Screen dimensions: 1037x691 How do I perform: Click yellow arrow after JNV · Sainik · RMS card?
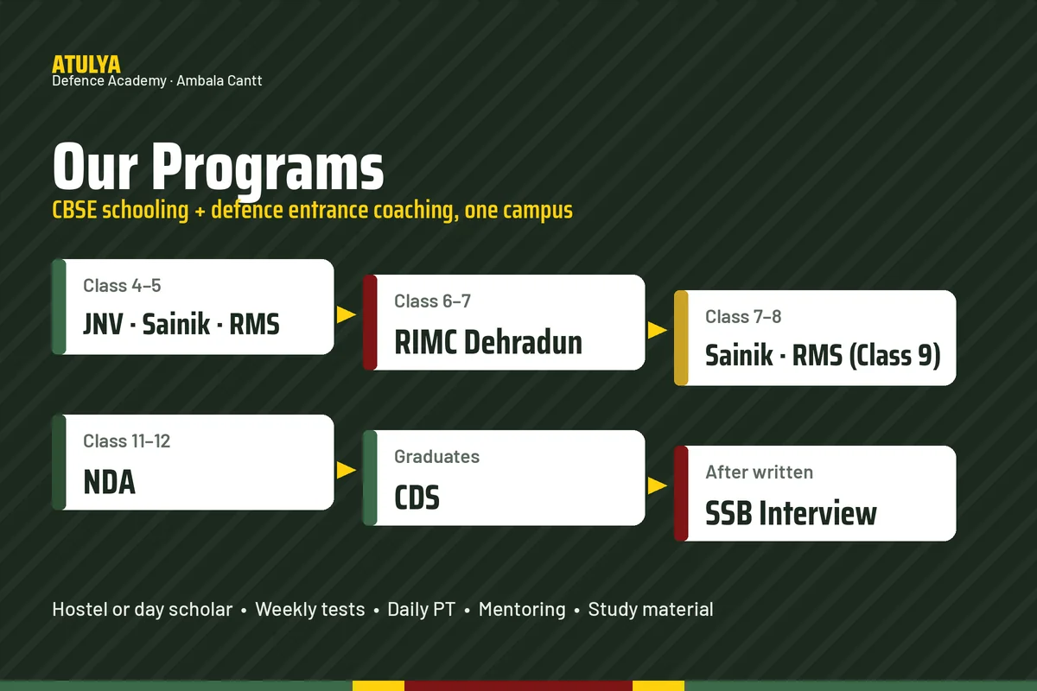[x=347, y=314]
